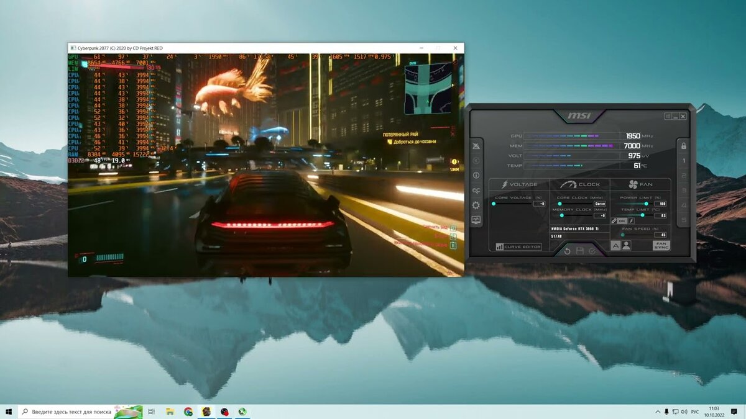
Task: Click the Memory Clock value field
Action: (600, 215)
